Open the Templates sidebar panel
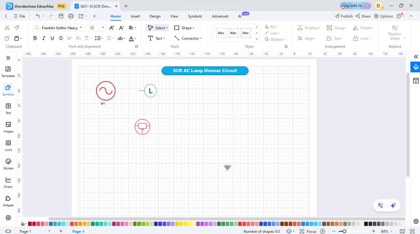 (x=8, y=72)
